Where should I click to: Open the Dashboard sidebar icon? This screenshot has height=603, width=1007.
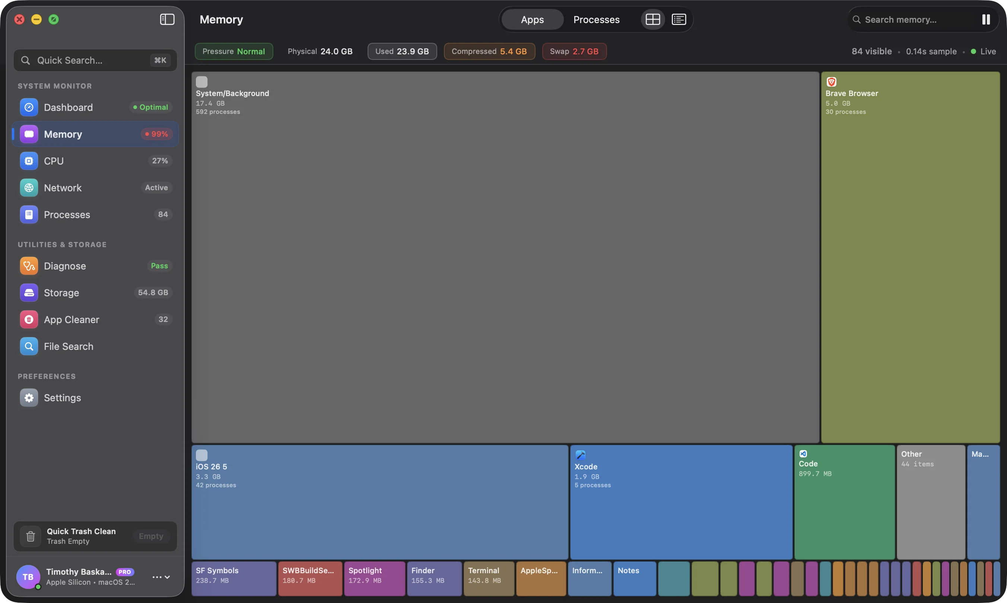click(x=29, y=107)
